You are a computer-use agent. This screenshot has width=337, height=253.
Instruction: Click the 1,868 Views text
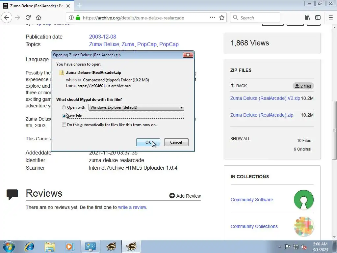(x=250, y=43)
